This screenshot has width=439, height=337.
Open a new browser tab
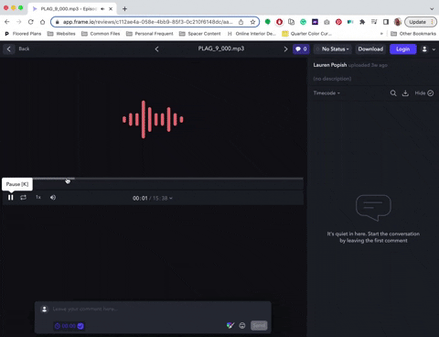(124, 9)
